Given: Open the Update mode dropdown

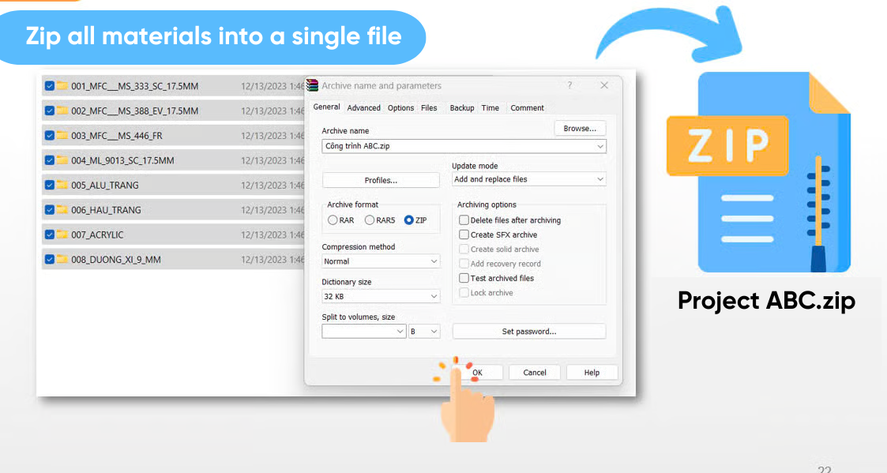Looking at the screenshot, I should point(528,179).
